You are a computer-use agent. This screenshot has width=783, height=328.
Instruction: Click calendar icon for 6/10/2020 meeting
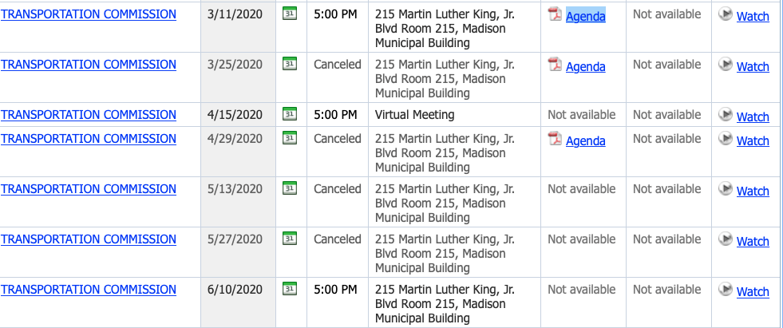[290, 289]
